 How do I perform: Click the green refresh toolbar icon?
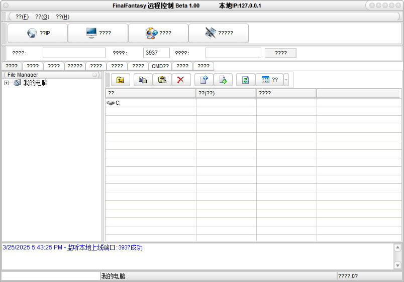coord(245,80)
